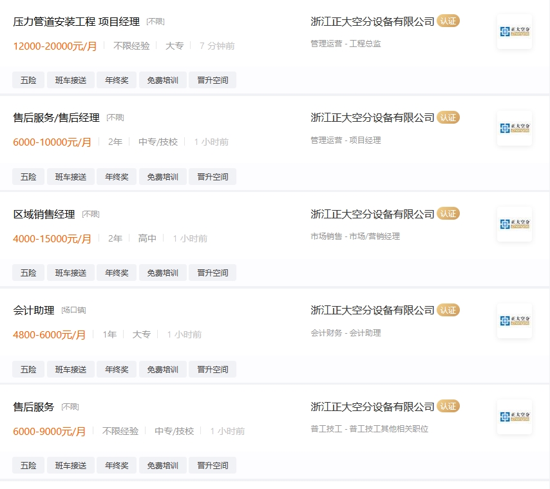This screenshot has height=489, width=550.
Task: Click company name in 售后服务/售后经理 row
Action: tap(373, 118)
